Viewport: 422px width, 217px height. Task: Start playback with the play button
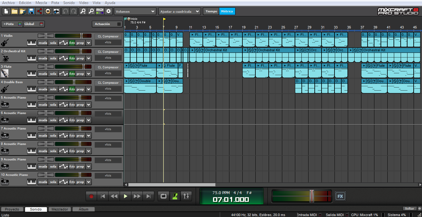(x=126, y=196)
